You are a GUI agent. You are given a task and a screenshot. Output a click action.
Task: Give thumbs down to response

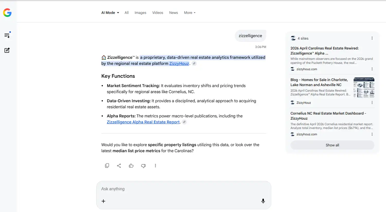coord(143,166)
